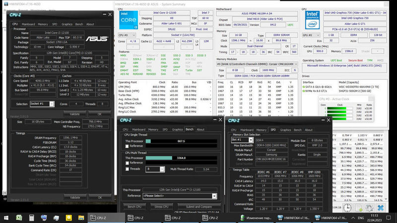Open the notification center icon
397x223 pixels.
coord(389,218)
